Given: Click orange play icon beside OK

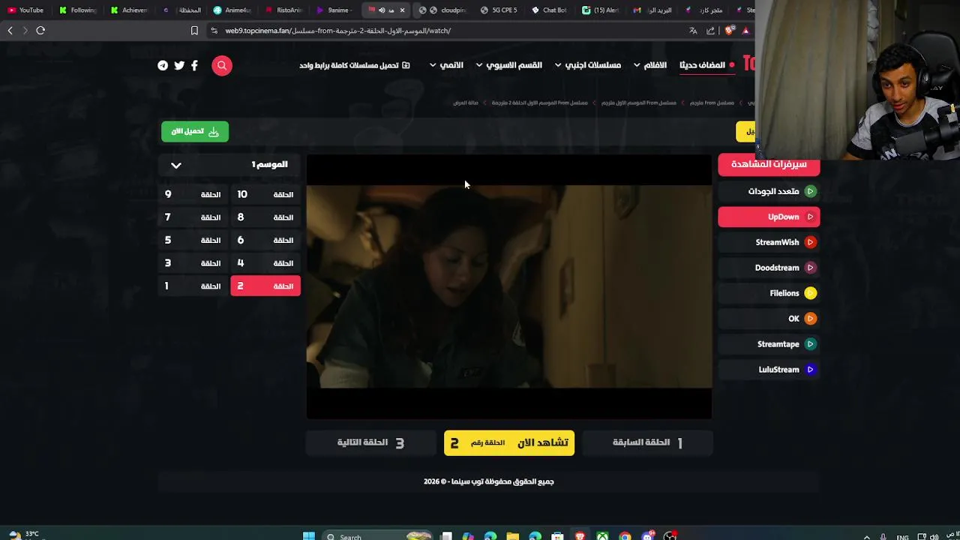Looking at the screenshot, I should click(810, 319).
